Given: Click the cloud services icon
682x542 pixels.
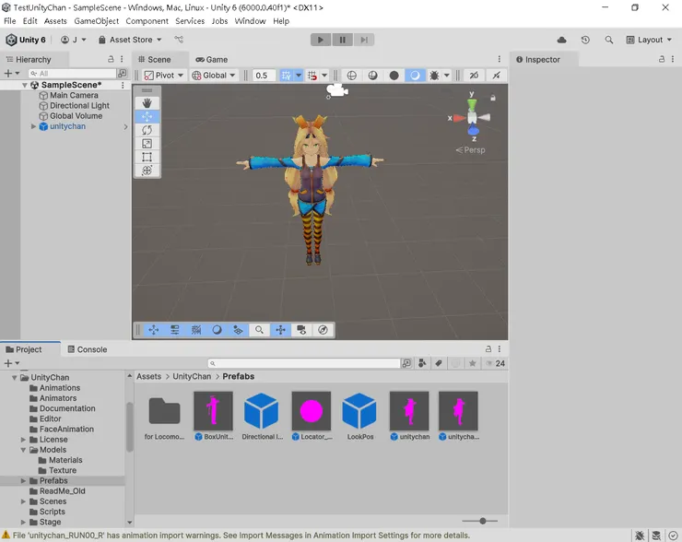Looking at the screenshot, I should click(x=562, y=40).
